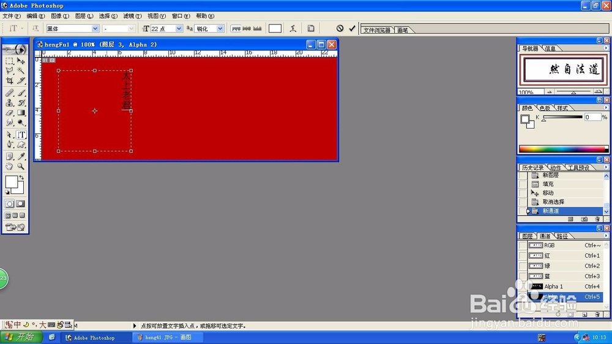The height and width of the screenshot is (344, 612).
Task: Create new snapshot camera icon in History
Action: point(584,220)
